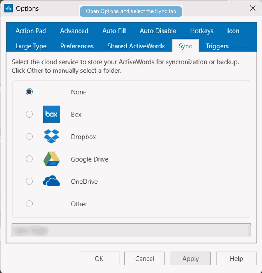Viewport: 262px width, 273px height.
Task: Select the Box radio button
Action: (29, 114)
